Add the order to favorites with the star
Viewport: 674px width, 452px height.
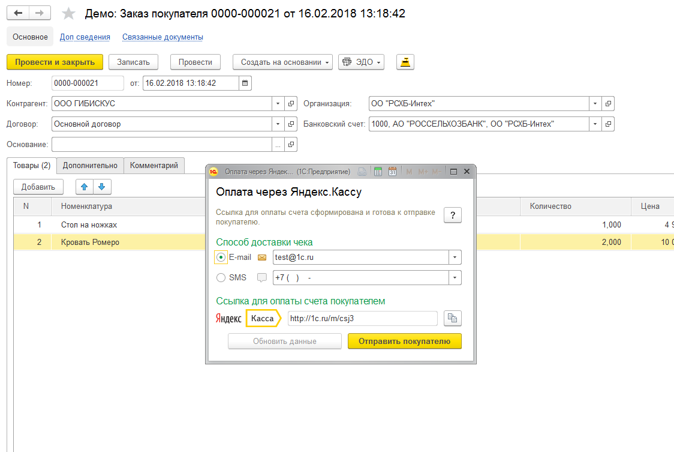68,14
